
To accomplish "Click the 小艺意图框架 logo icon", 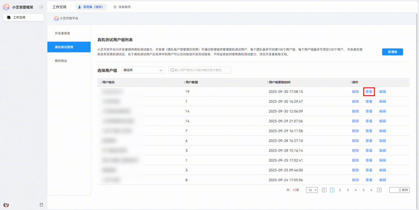I will coord(6,7).
